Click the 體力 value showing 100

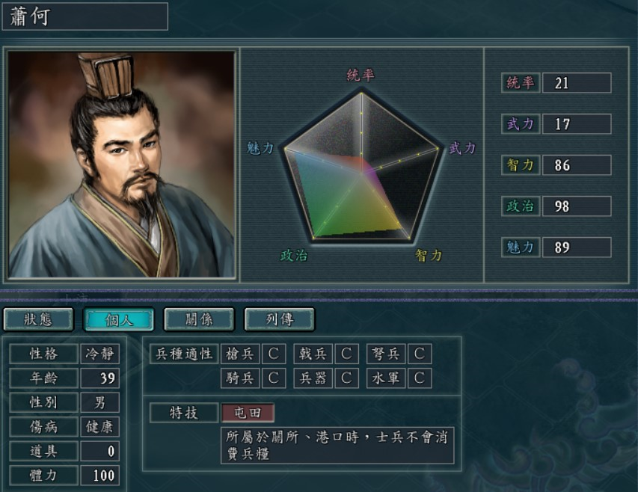tap(99, 476)
